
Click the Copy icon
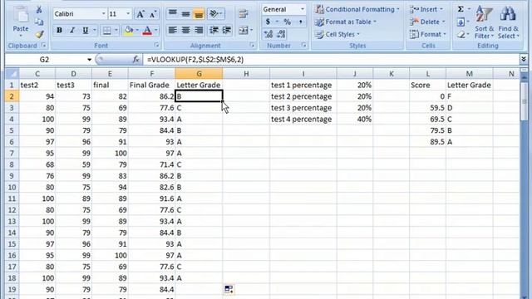tap(39, 22)
